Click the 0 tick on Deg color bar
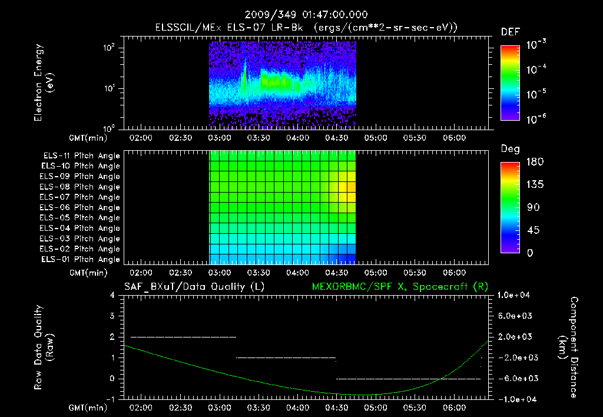 coord(530,253)
